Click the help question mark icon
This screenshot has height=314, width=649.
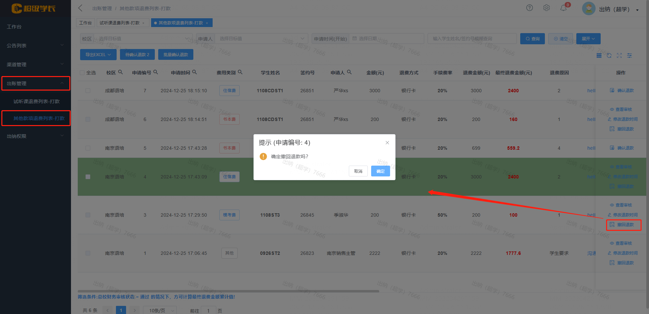529,8
